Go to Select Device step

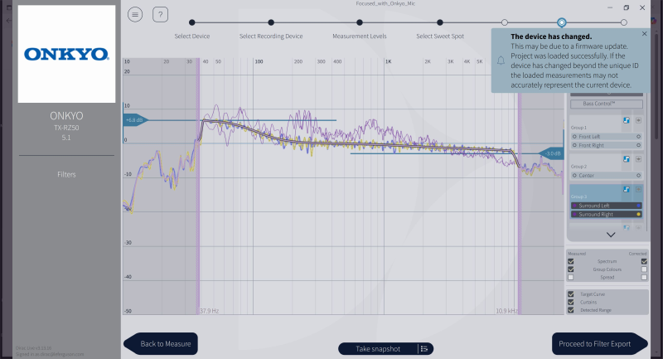coord(191,22)
